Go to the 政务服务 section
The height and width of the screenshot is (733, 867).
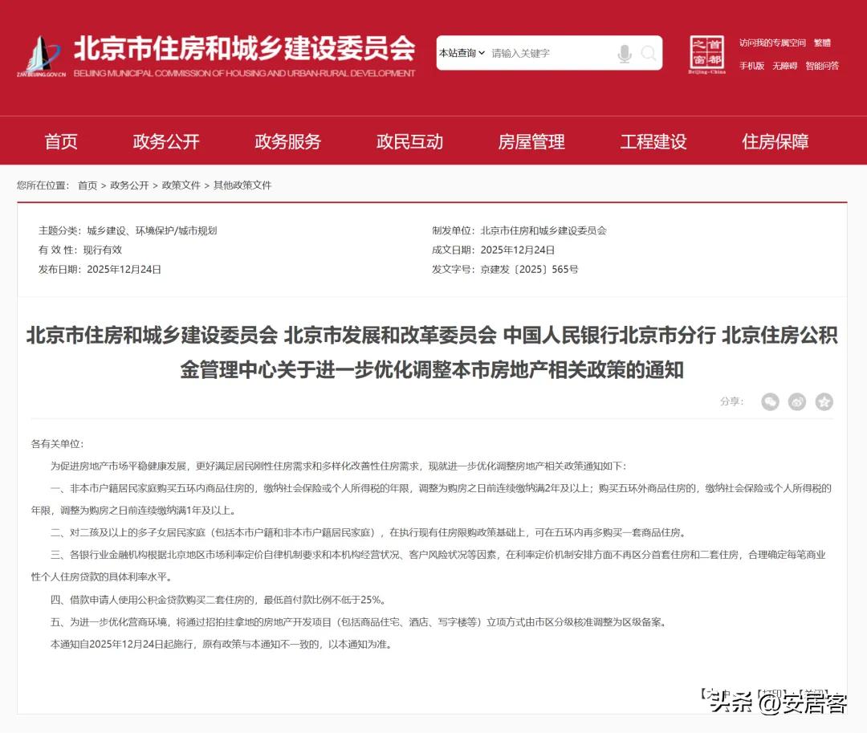pos(287,142)
